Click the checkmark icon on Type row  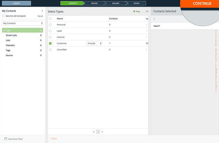pos(4,30)
